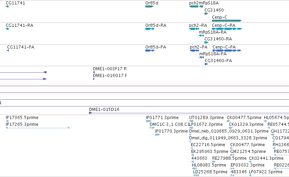Click the CG31460-PA protein label
289x177 pixels.
click(218, 61)
